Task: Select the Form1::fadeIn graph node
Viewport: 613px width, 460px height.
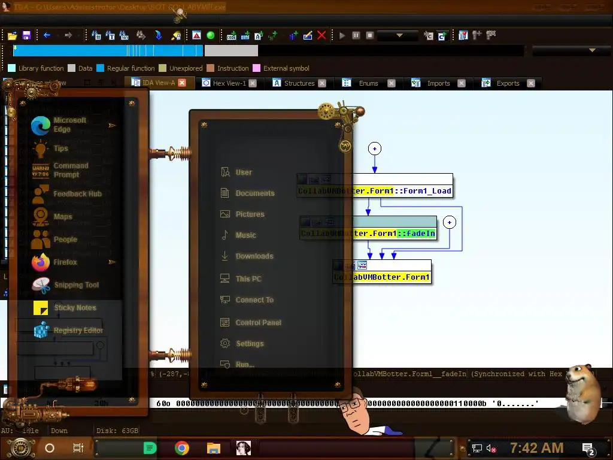Action: click(x=368, y=228)
